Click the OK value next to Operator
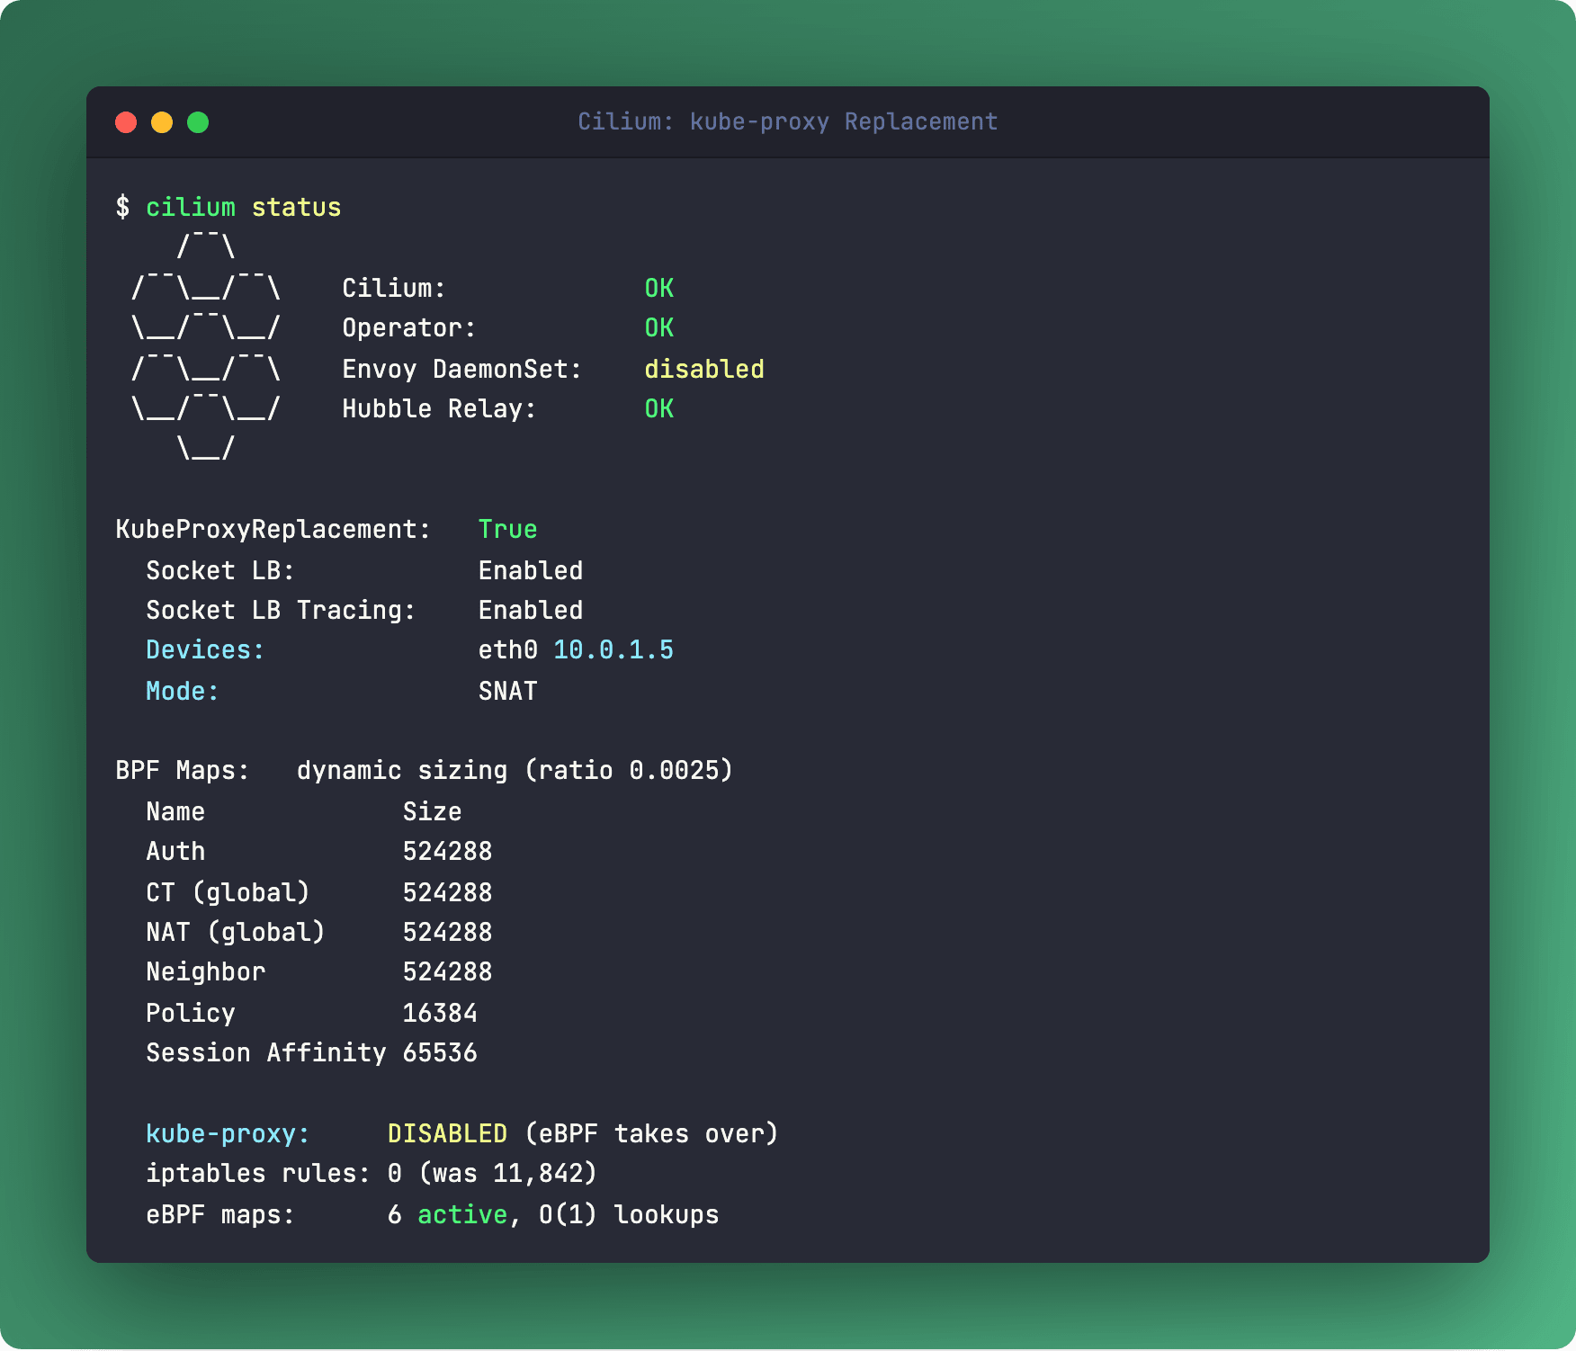1576x1351 pixels. pyautogui.click(x=659, y=328)
